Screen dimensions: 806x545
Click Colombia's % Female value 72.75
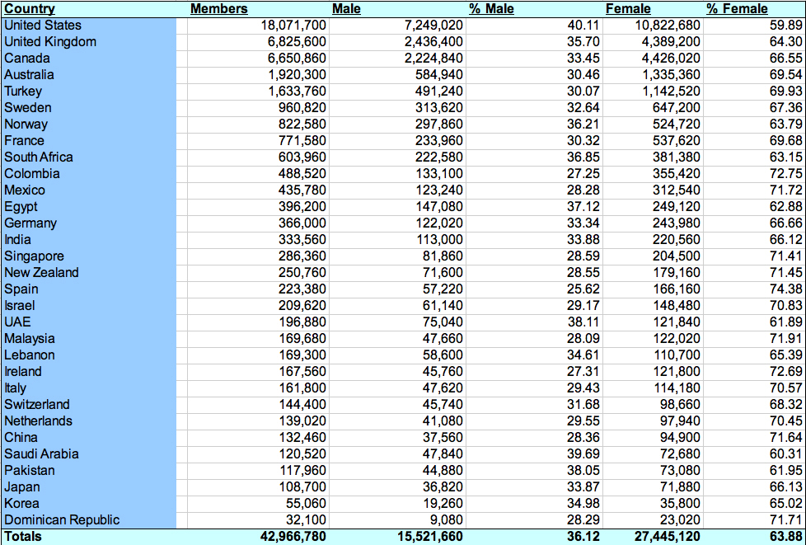click(785, 174)
